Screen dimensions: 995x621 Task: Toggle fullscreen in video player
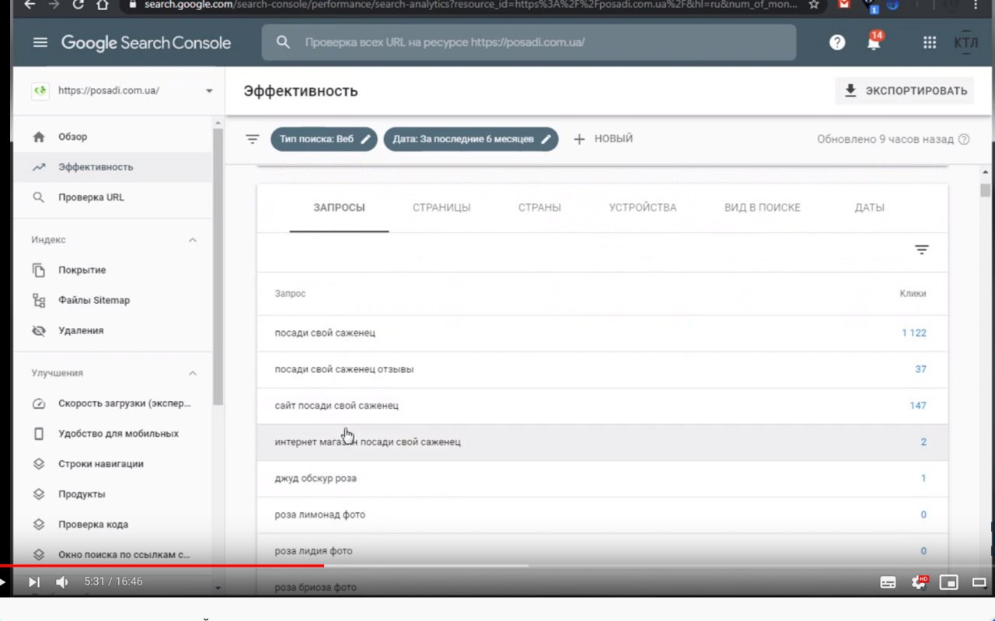point(979,582)
